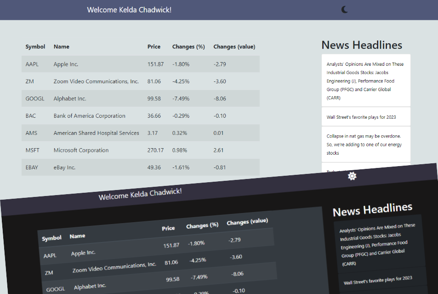
Task: Click 'Alphabet Inc.' in the light table
Action: [x=70, y=98]
